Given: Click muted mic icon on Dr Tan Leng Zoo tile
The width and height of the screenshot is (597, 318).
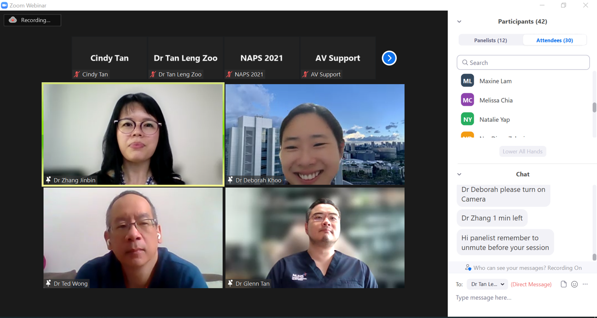Looking at the screenshot, I should (x=153, y=74).
